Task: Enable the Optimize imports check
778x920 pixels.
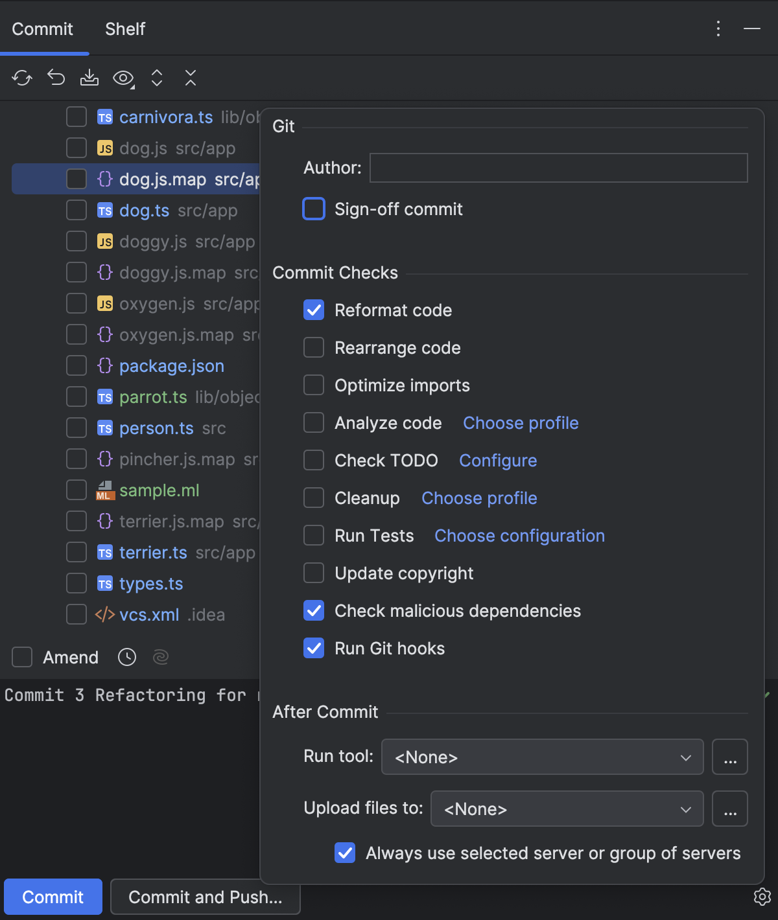Action: click(x=313, y=384)
